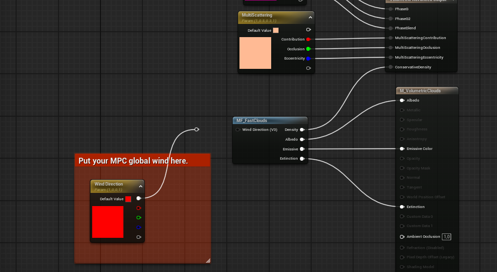Select the M_VolumetricClouds node header
The width and height of the screenshot is (497, 272).
427,90
